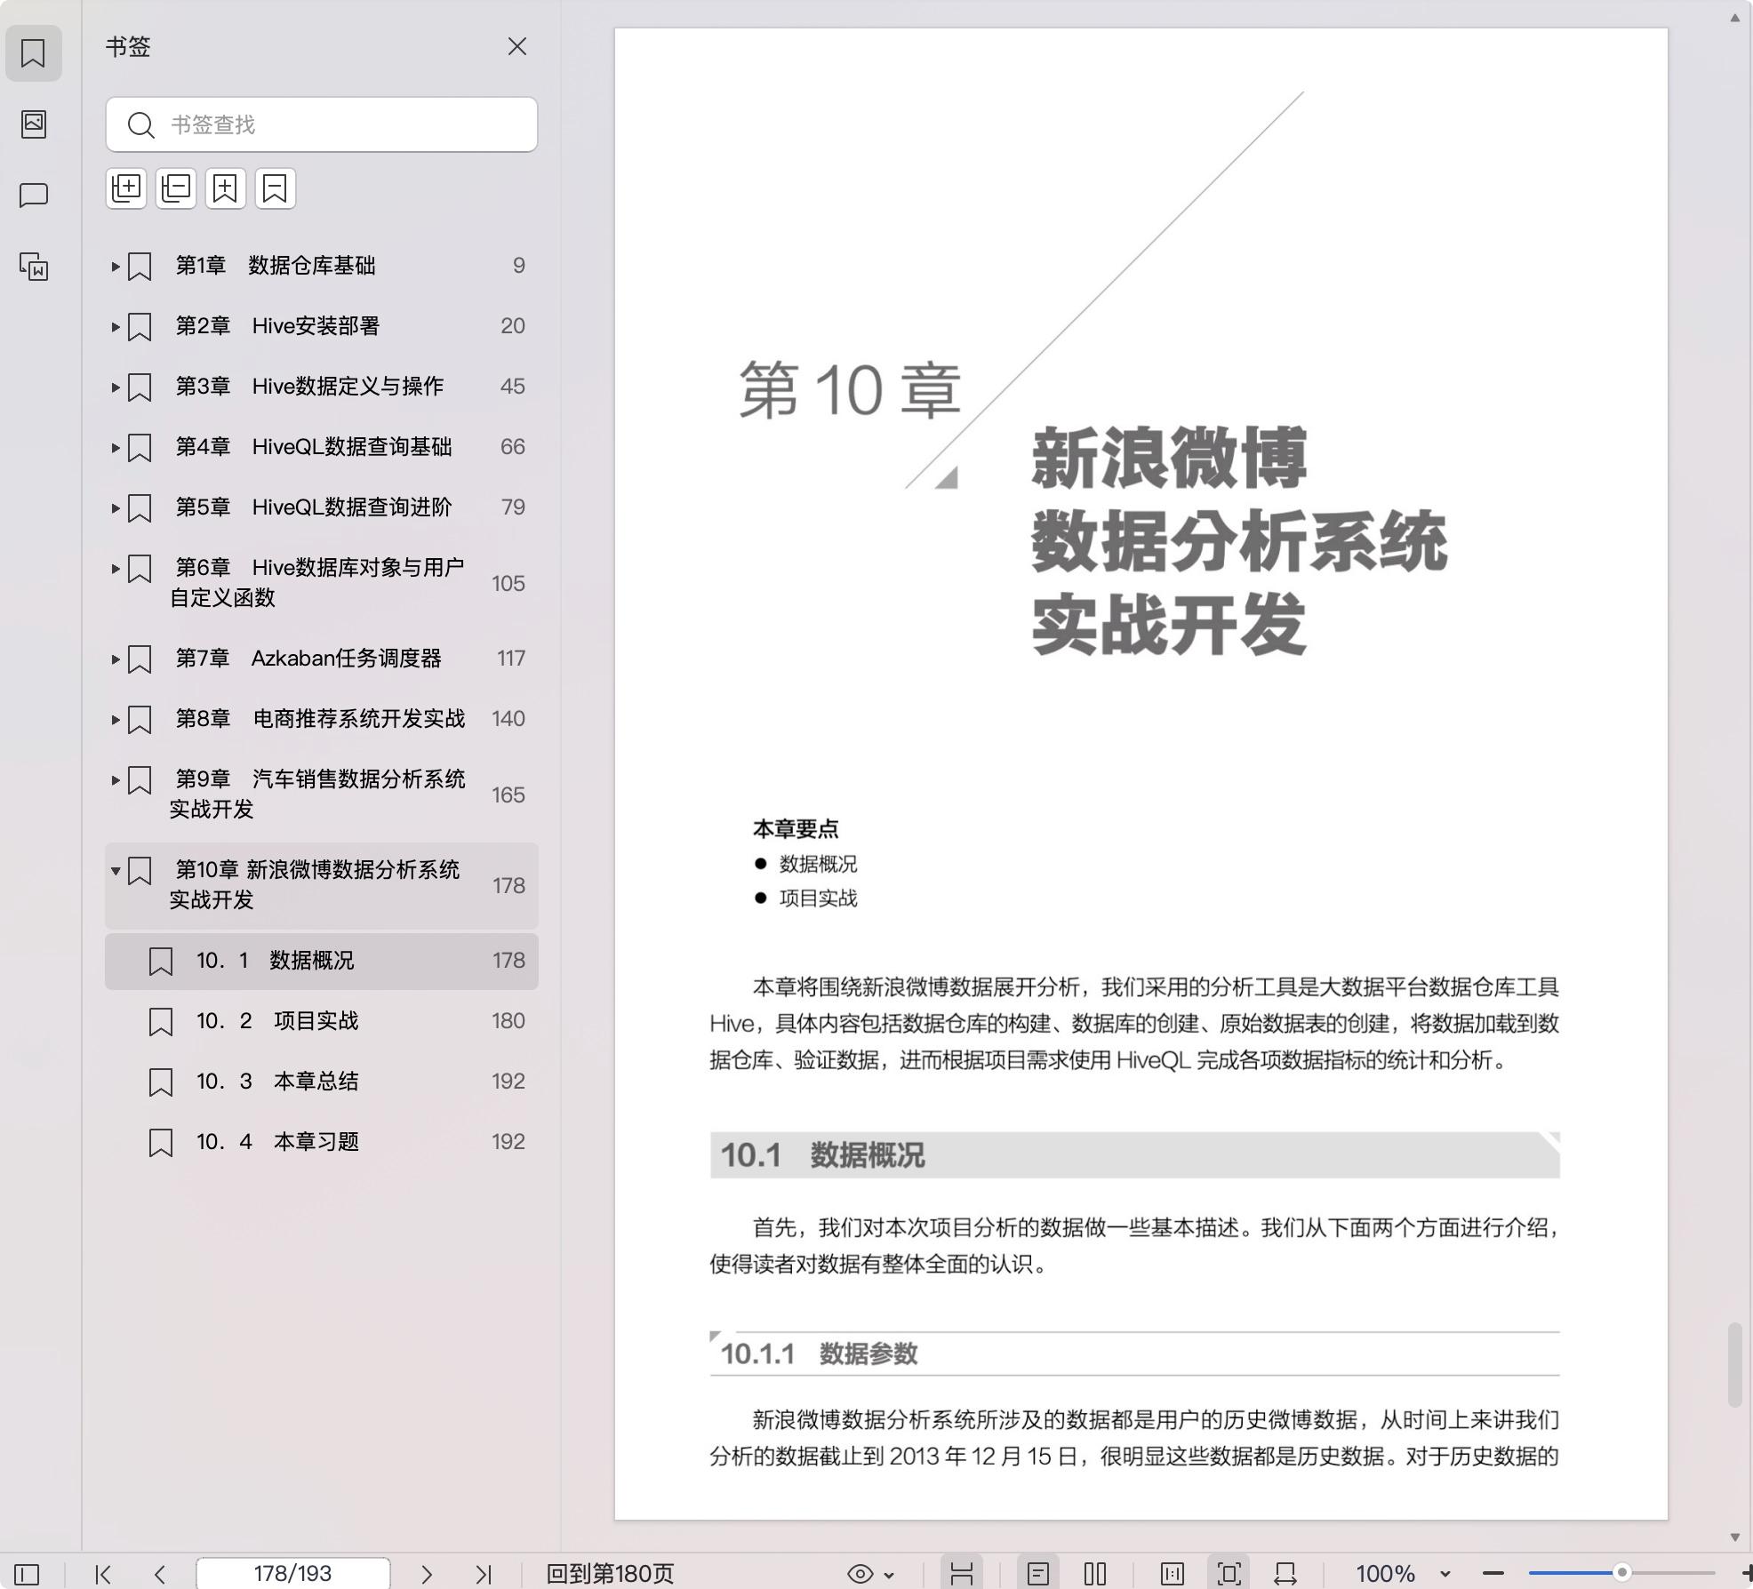
Task: Switch to single page view
Action: [x=1037, y=1574]
